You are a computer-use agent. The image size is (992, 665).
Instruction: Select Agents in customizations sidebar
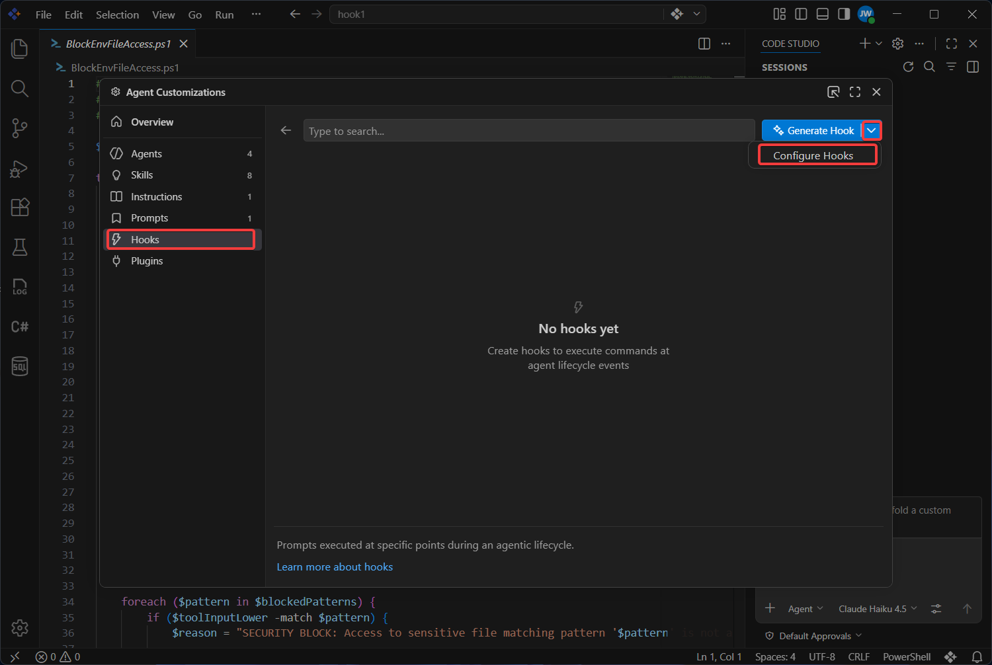(183, 153)
